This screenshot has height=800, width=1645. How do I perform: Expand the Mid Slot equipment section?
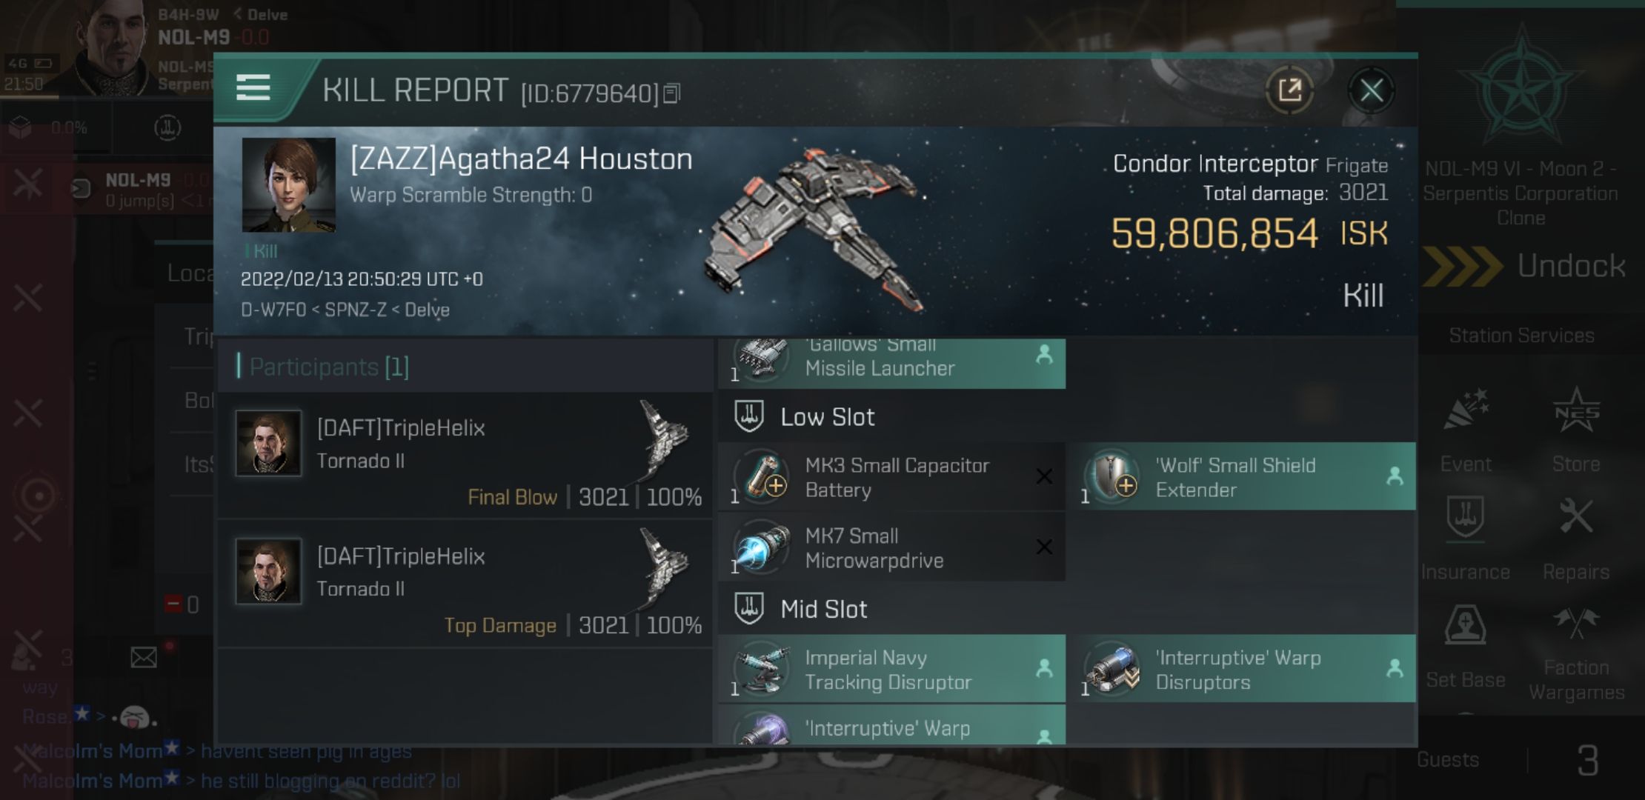(822, 608)
